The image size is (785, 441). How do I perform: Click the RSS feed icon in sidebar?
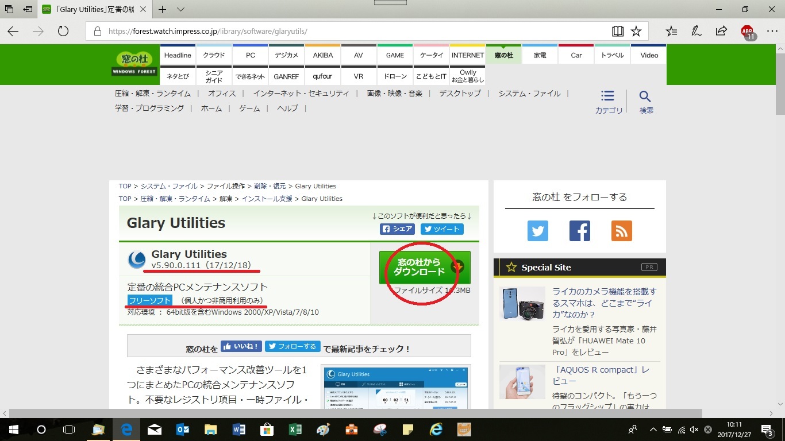[622, 231]
